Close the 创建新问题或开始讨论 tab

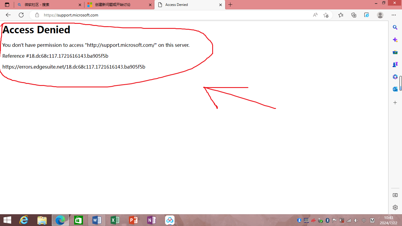150,5
